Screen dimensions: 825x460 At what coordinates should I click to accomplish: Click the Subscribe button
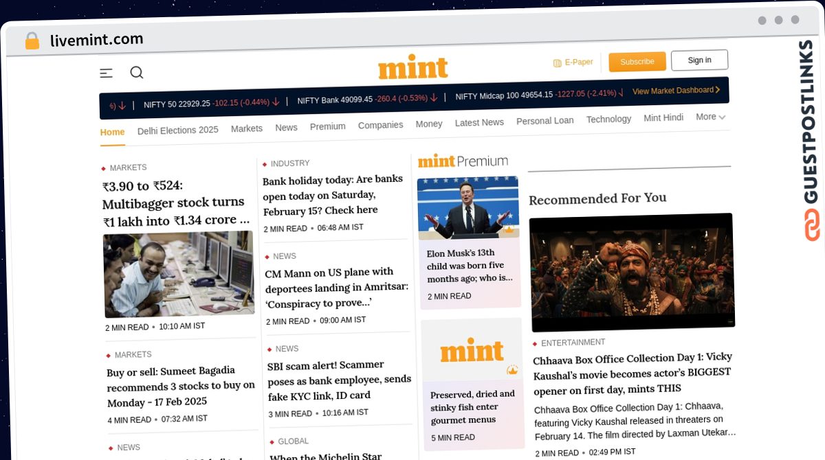637,62
